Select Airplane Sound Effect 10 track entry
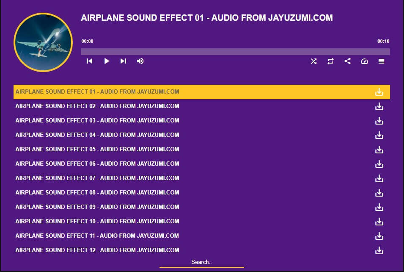Image resolution: width=404 pixels, height=272 pixels. (97, 221)
